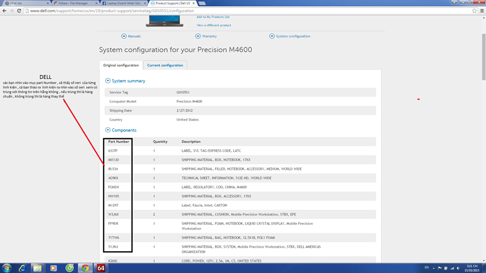Click the Service Tag value G0105S1
The height and width of the screenshot is (273, 486).
[x=183, y=92]
